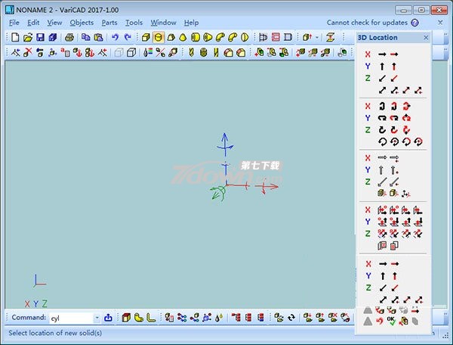Open the Help menu
Image resolution: width=453 pixels, height=345 pixels.
tap(191, 23)
